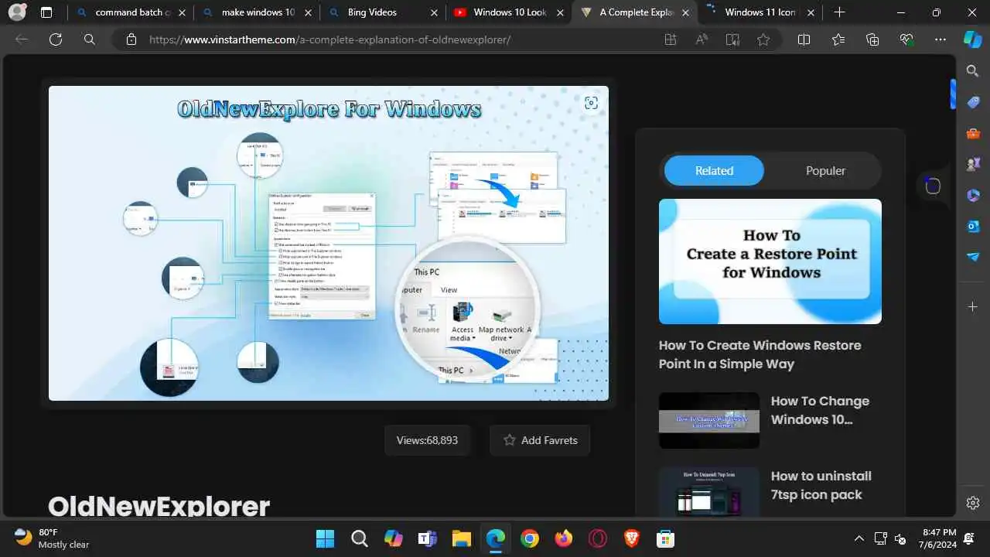The height and width of the screenshot is (557, 990).
Task: View site info via the lock icon
Action: [x=131, y=39]
